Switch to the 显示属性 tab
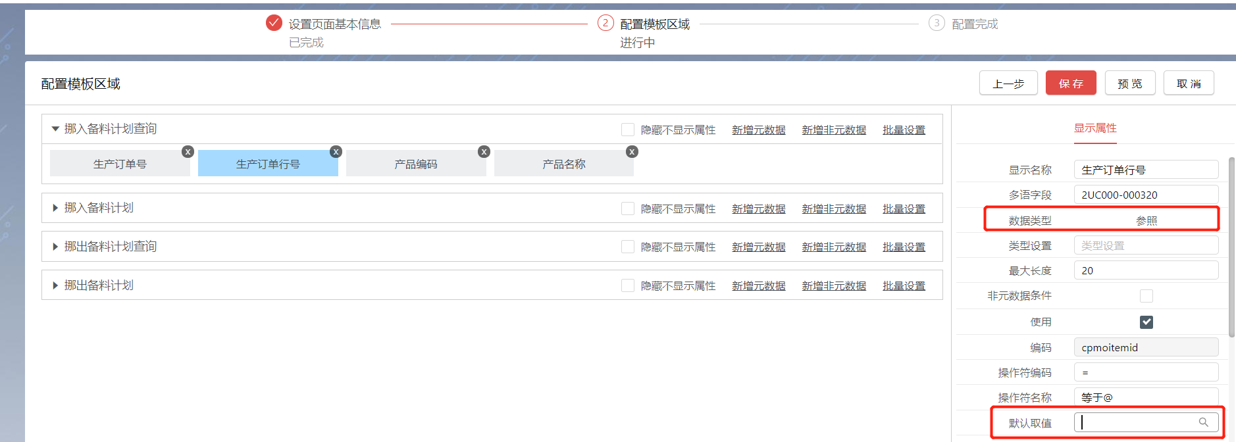The image size is (1236, 442). tap(1095, 128)
